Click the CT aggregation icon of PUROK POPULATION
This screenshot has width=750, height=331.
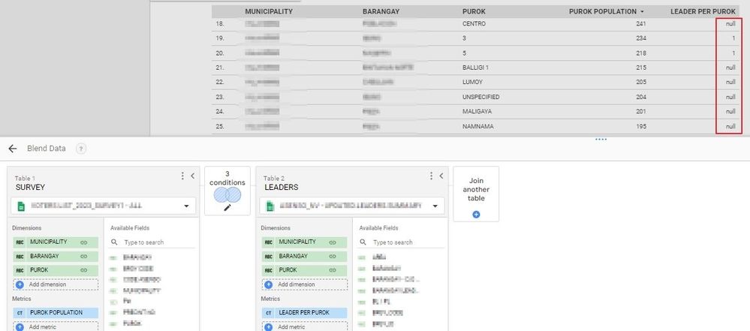[x=20, y=313]
